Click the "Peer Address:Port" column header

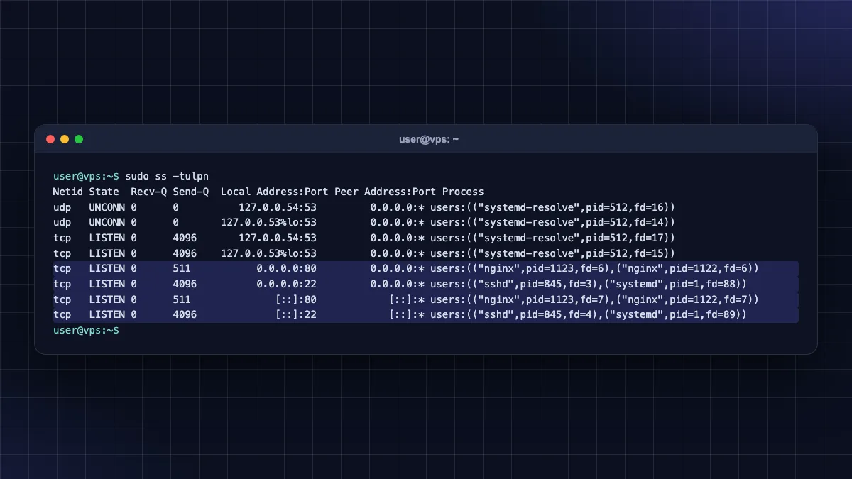[386, 192]
